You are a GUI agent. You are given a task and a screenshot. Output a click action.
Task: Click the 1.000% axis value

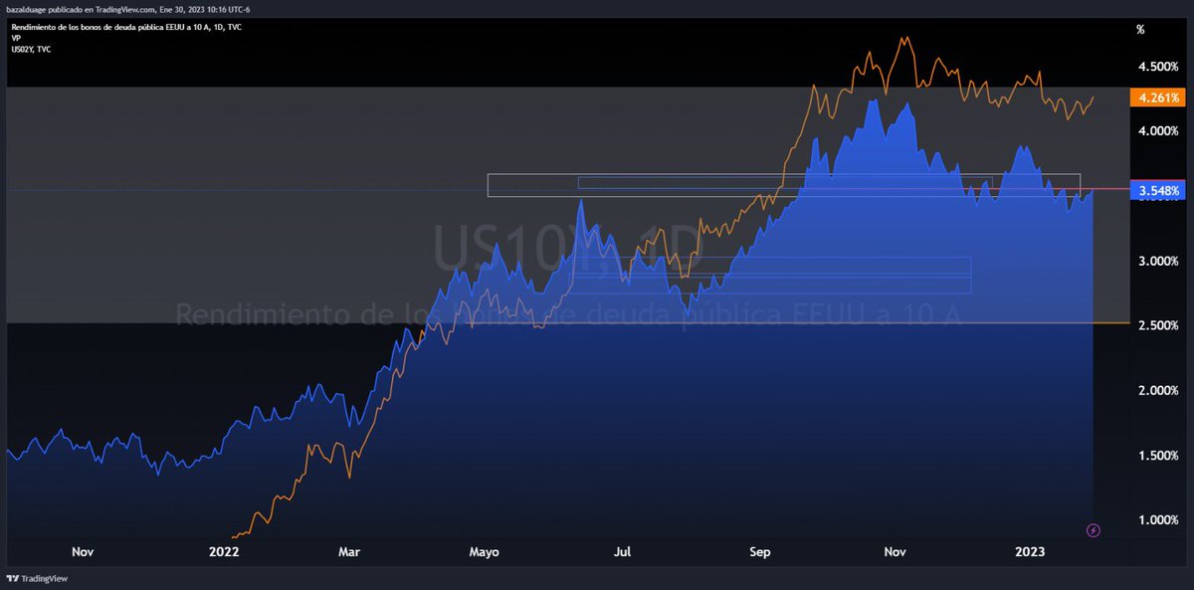[x=1158, y=520]
